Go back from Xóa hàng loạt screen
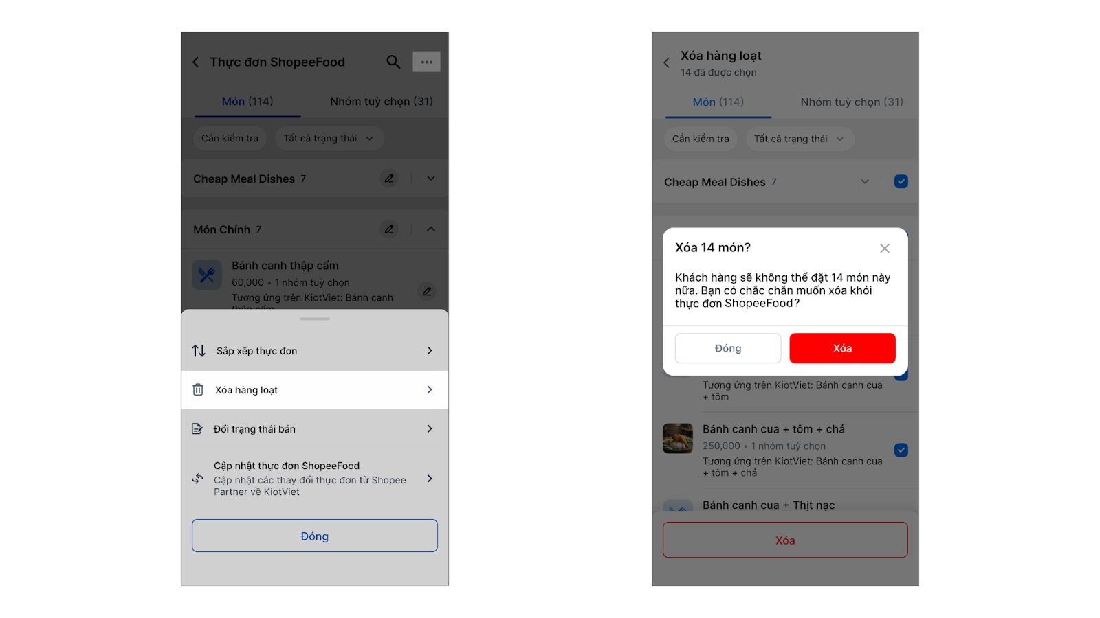The image size is (1100, 618). 666,63
